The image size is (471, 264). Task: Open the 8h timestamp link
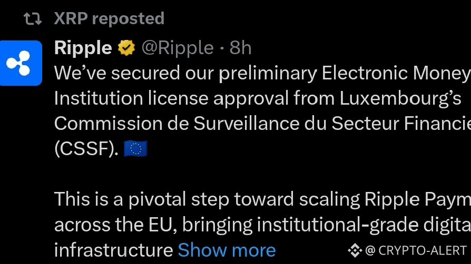click(240, 48)
